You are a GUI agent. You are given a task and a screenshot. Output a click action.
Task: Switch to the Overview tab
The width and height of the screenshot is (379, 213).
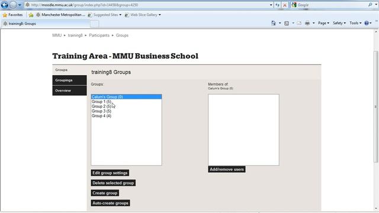(x=69, y=91)
